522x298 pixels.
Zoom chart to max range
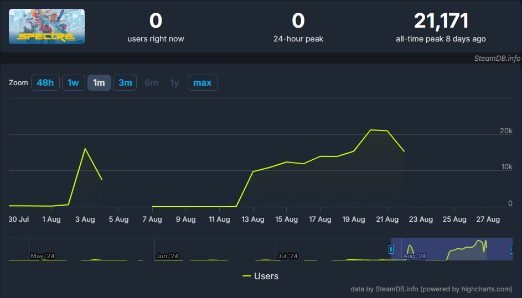203,83
